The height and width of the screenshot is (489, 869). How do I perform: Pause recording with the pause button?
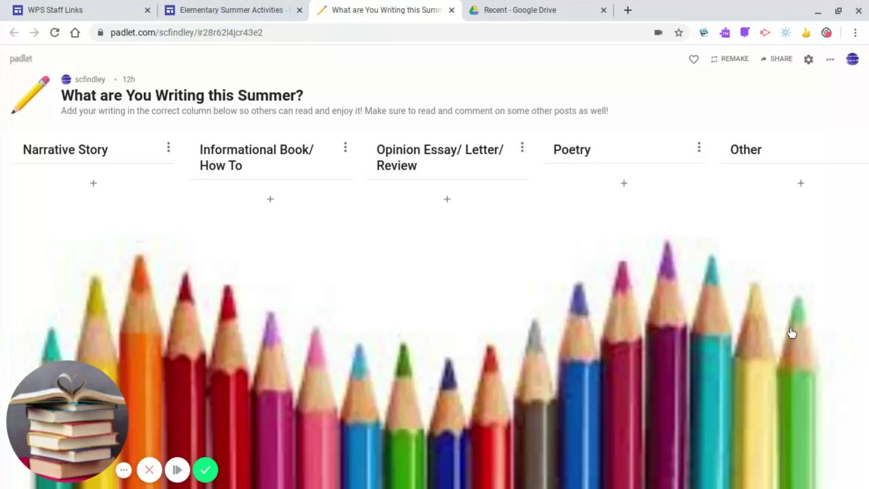pyautogui.click(x=177, y=470)
